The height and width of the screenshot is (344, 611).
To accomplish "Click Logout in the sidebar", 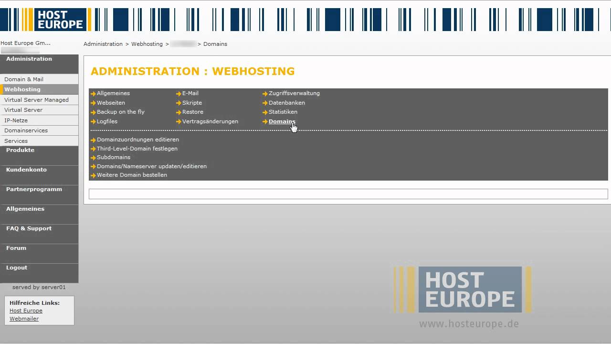I will click(17, 268).
